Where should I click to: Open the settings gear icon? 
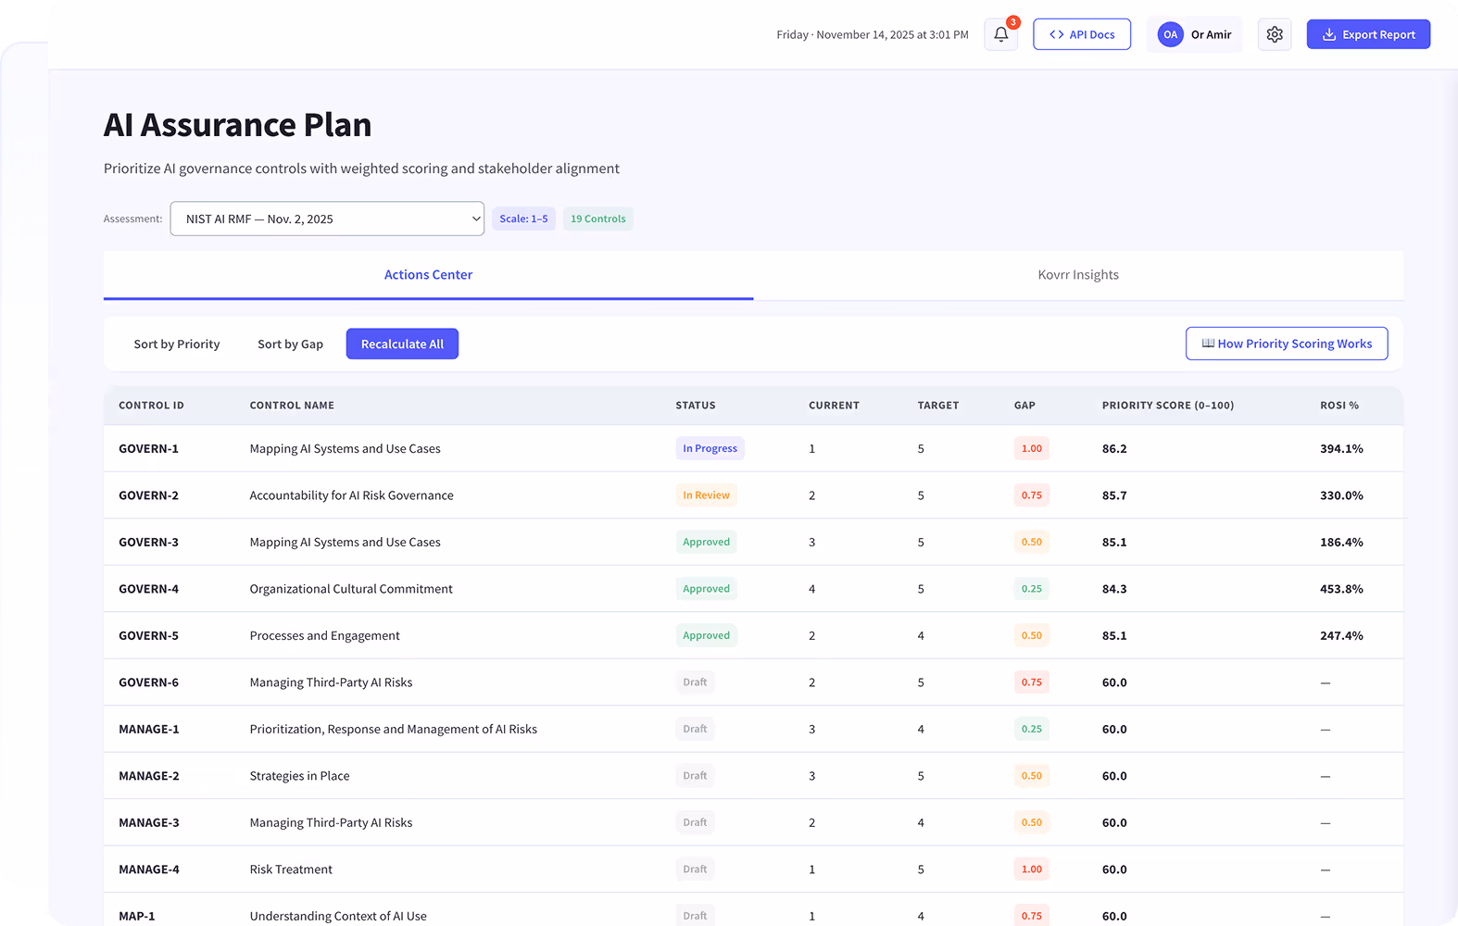coord(1275,34)
